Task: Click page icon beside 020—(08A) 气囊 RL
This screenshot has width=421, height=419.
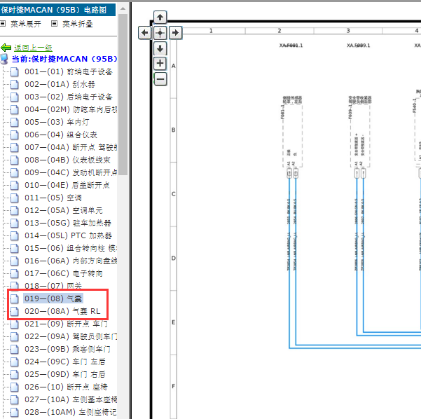Action: (15, 312)
